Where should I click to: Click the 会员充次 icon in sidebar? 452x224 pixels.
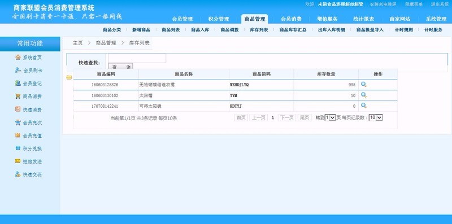[18, 122]
